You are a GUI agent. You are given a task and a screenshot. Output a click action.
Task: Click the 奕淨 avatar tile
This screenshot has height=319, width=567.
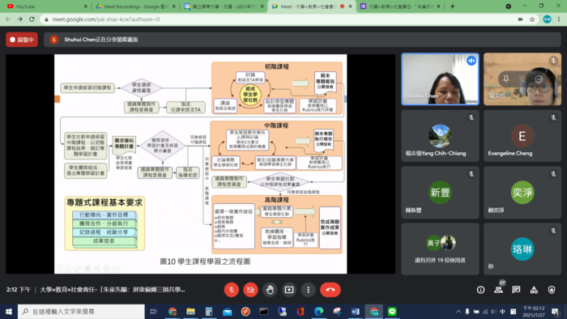click(x=522, y=193)
